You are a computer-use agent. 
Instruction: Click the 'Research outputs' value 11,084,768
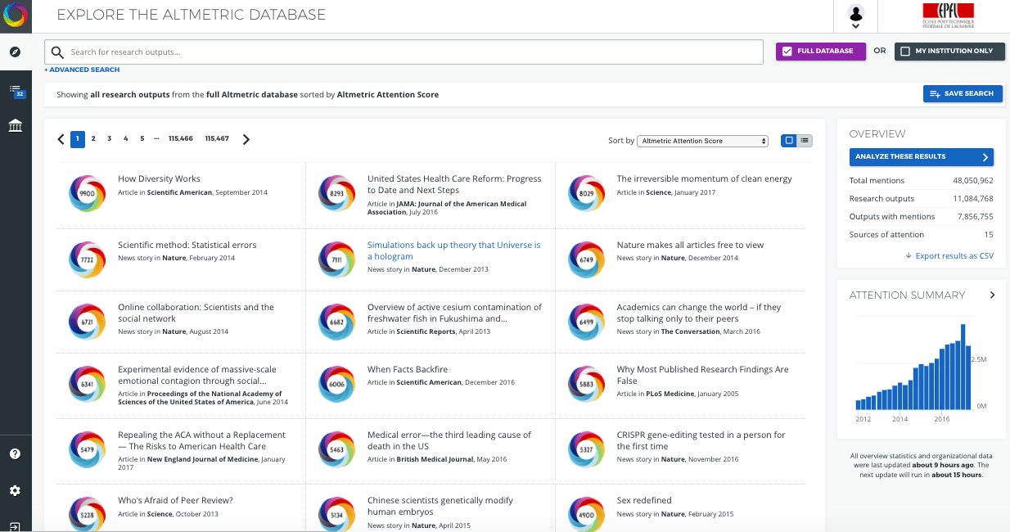point(973,199)
